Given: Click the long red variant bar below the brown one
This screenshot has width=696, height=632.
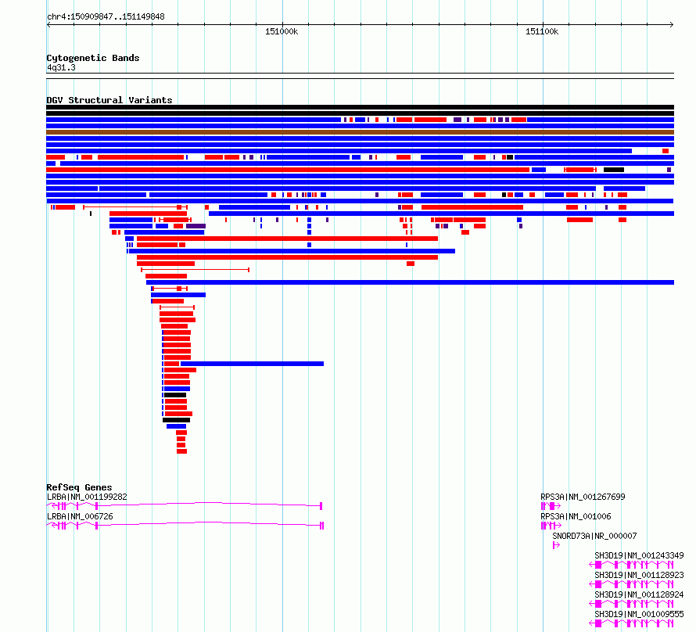Looking at the screenshot, I should pyautogui.click(x=288, y=170).
